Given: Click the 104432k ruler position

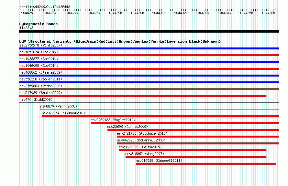Looking at the screenshot, I should tap(181, 13).
